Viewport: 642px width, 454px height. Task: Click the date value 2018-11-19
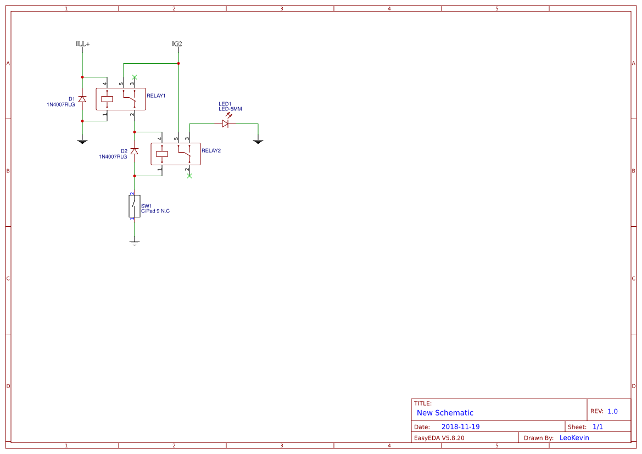point(461,427)
